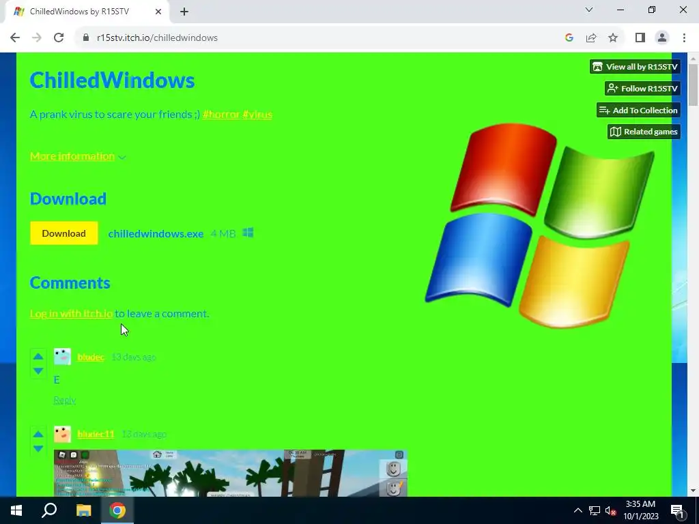The width and height of the screenshot is (699, 524).
Task: Click the scrollbar down arrow
Action: point(693,491)
